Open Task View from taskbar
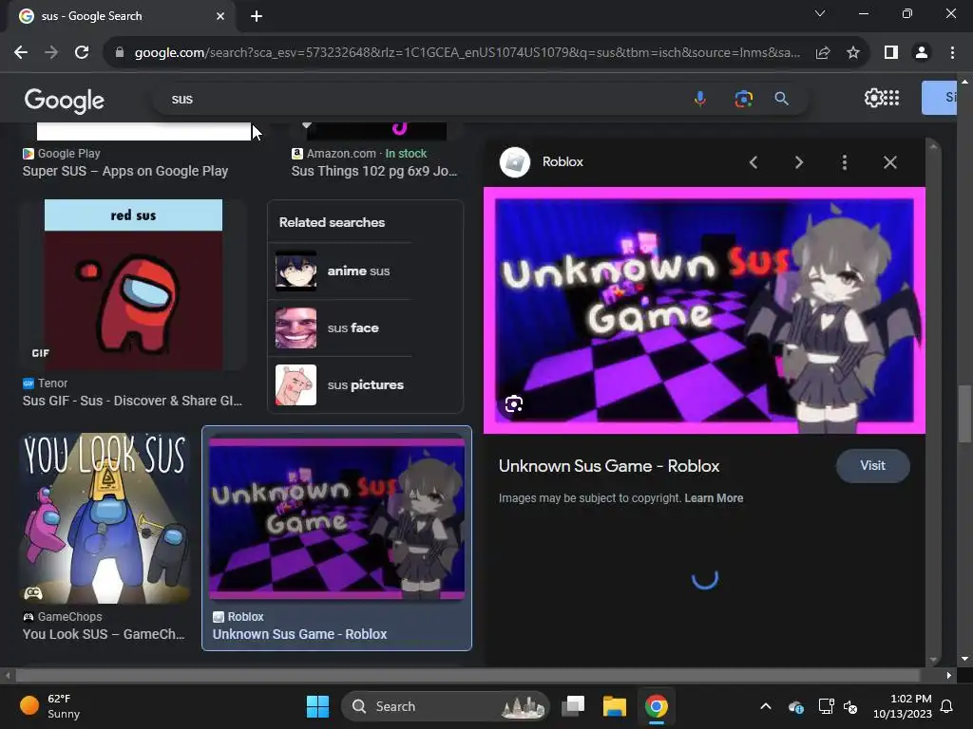973x729 pixels. click(x=573, y=706)
